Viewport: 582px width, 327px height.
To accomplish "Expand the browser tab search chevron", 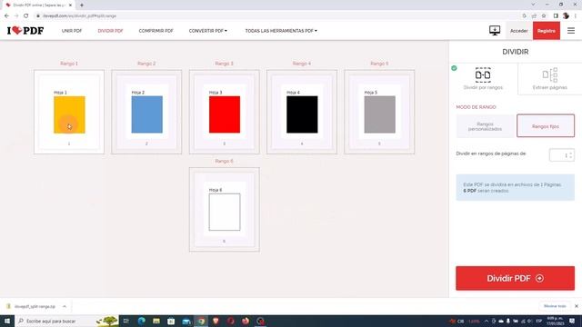I will [534, 5].
